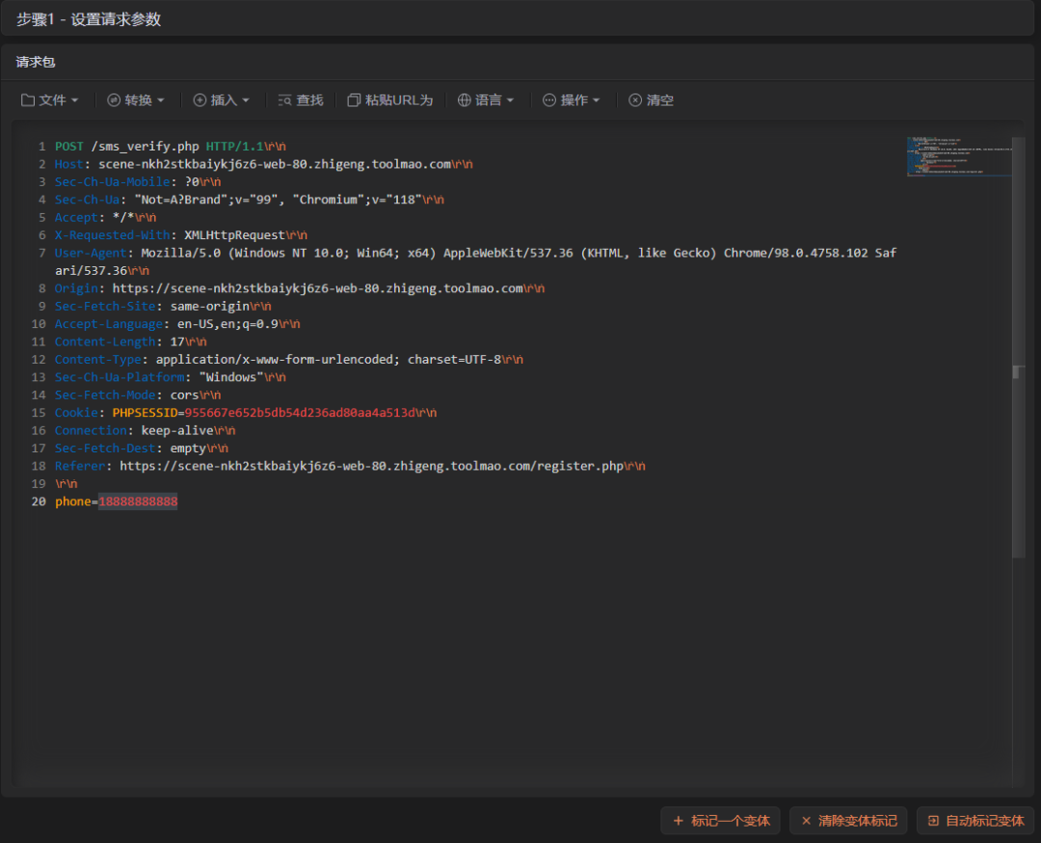Screen dimensions: 1041x843
Task: Click the keep-alive Connection value
Action: [177, 430]
